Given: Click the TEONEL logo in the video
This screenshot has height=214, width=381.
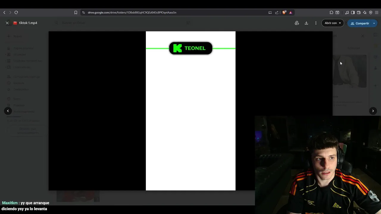Looking at the screenshot, I should pos(190,48).
